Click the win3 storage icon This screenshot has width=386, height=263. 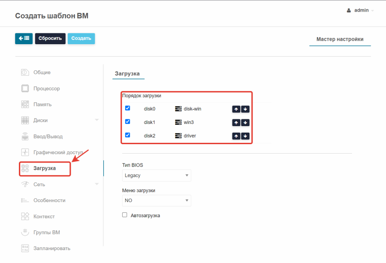(178, 122)
